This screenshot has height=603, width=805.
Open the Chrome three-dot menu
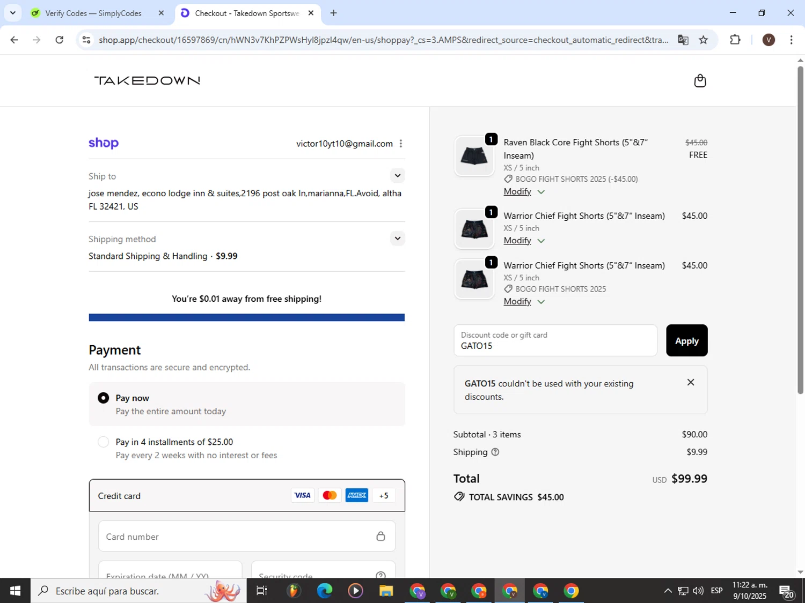pos(791,40)
